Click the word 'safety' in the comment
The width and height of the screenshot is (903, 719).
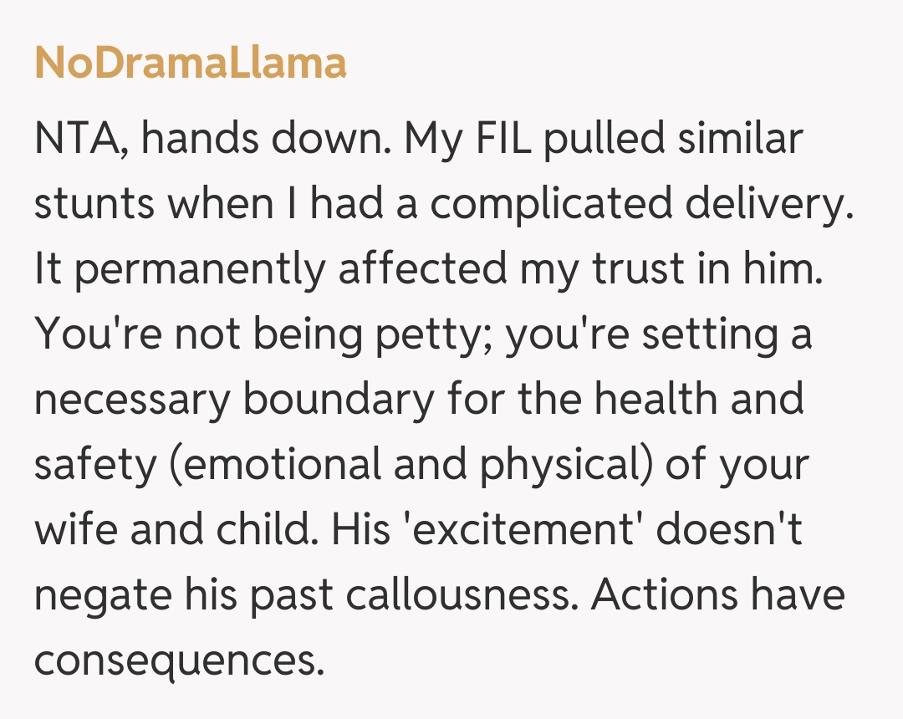[x=94, y=466]
